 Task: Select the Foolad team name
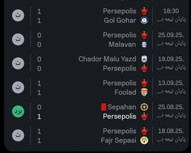[125, 92]
